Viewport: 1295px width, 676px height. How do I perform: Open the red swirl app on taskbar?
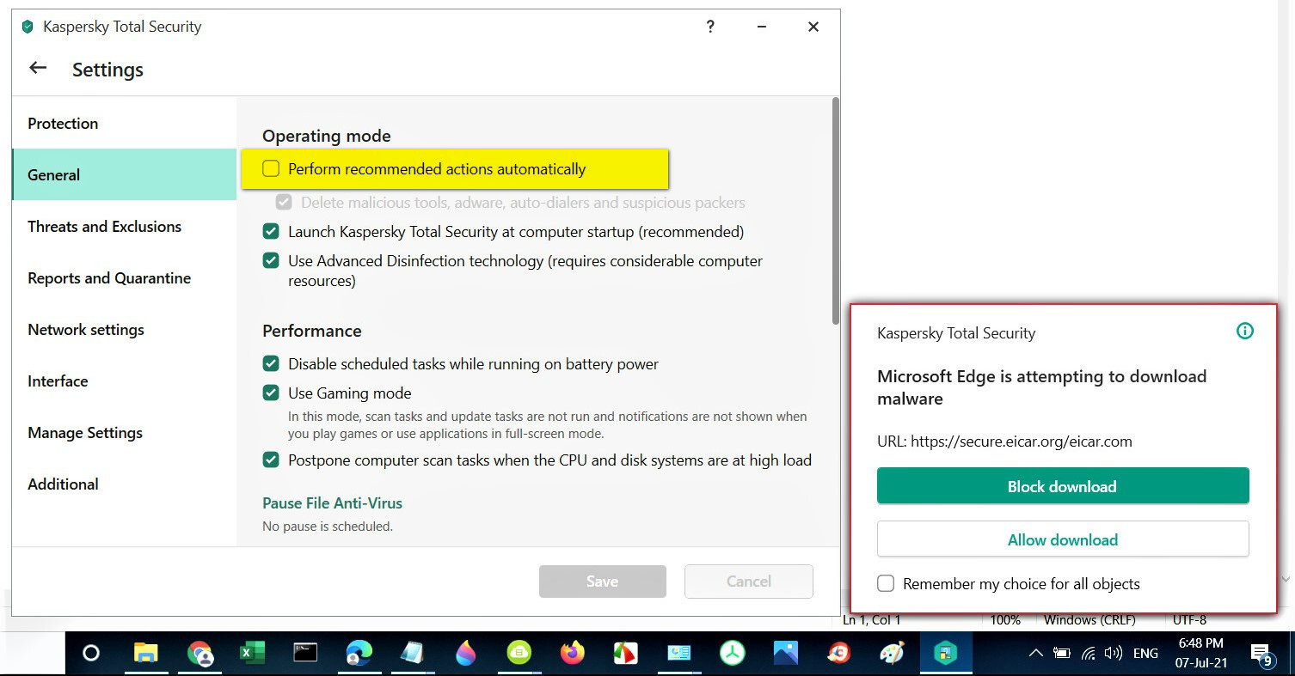(838, 654)
